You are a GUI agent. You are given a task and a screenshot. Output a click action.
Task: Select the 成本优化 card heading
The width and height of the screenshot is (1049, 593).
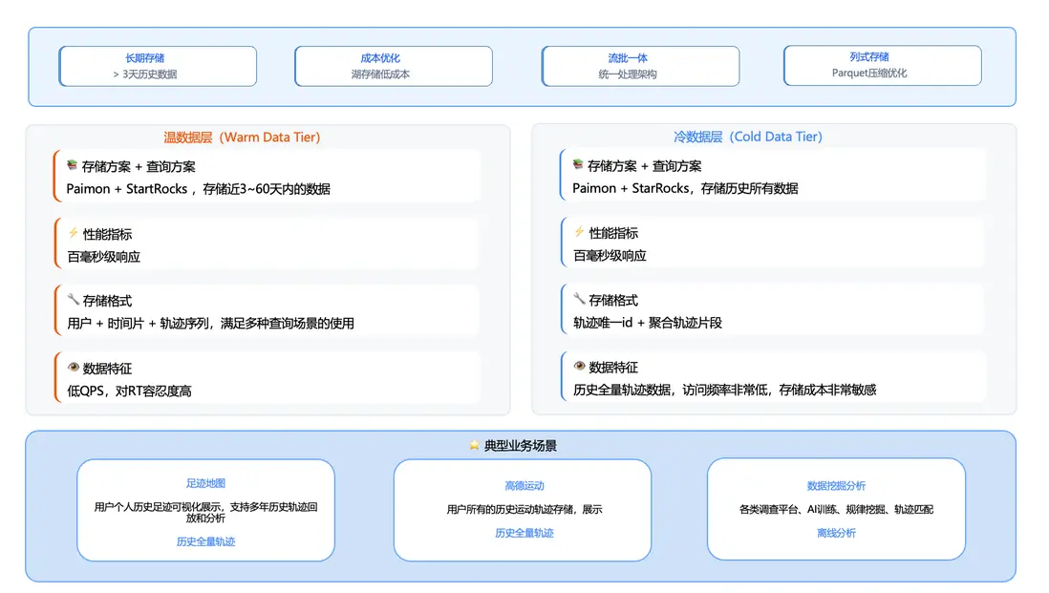[x=380, y=58]
